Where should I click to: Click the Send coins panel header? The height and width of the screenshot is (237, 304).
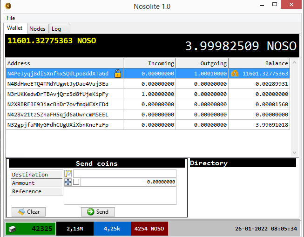click(97, 163)
